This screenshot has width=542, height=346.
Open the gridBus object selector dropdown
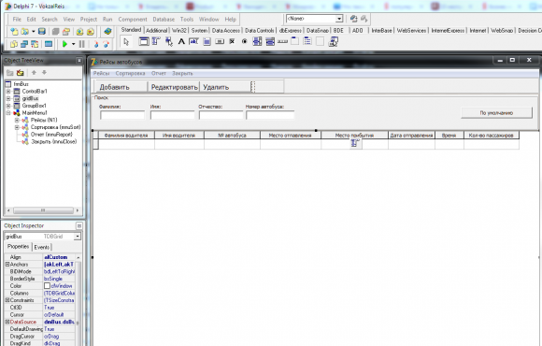pyautogui.click(x=78, y=237)
